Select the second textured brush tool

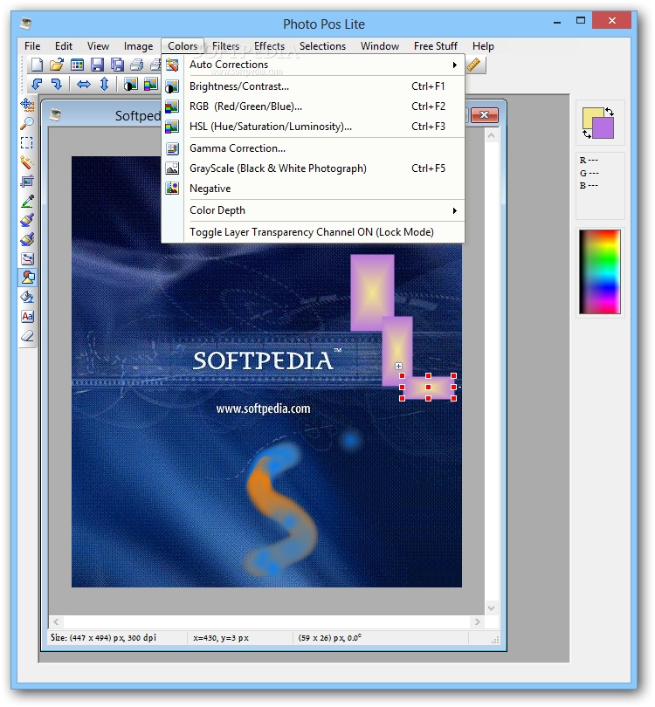[27, 239]
